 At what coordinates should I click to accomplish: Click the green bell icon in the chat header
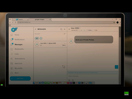[x=84, y=30]
